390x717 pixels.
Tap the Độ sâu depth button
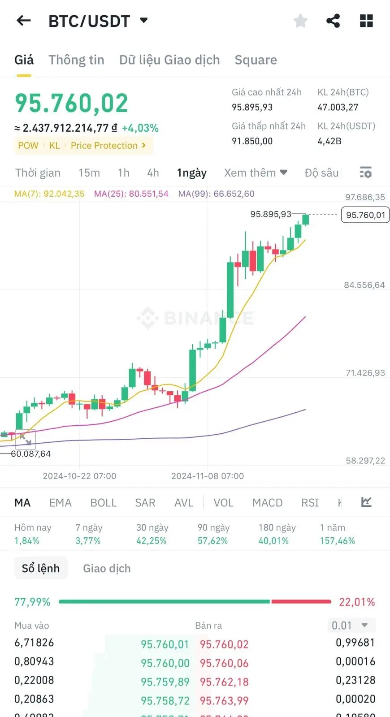click(321, 173)
